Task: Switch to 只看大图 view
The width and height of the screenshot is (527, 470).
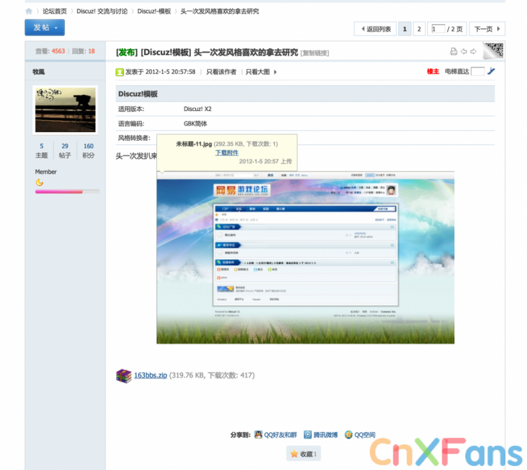Action: pyautogui.click(x=258, y=72)
